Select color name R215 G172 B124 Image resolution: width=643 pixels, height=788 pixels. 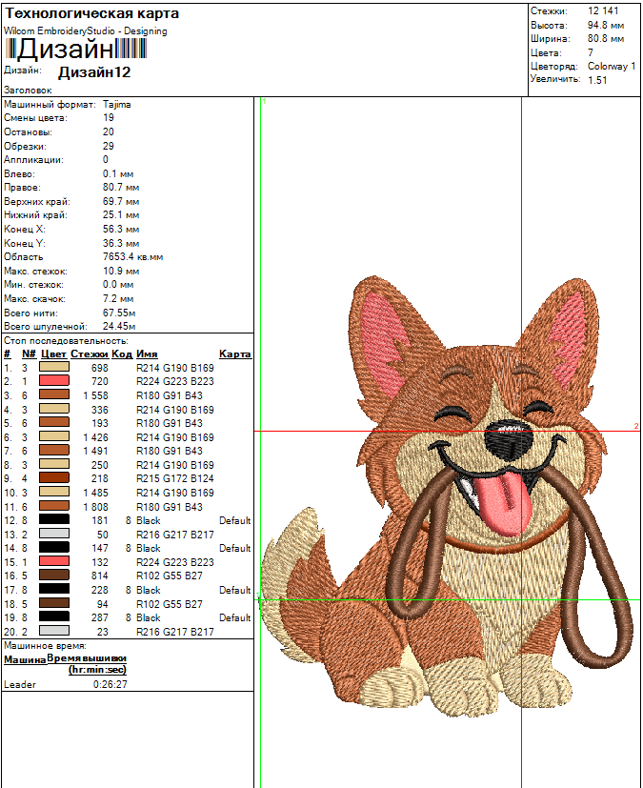click(x=175, y=478)
